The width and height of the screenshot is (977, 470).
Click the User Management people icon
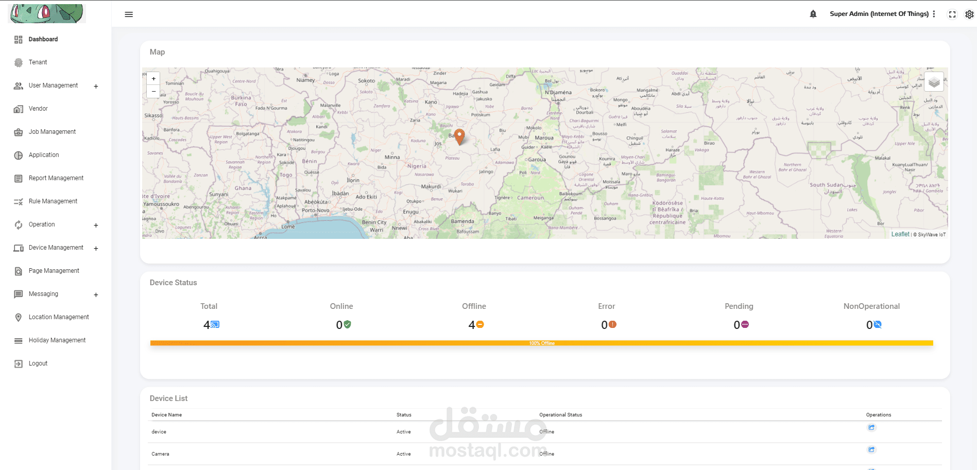point(19,86)
